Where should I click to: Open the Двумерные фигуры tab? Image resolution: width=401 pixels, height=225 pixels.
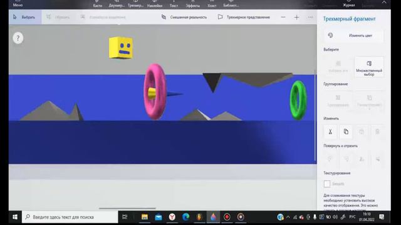click(117, 4)
